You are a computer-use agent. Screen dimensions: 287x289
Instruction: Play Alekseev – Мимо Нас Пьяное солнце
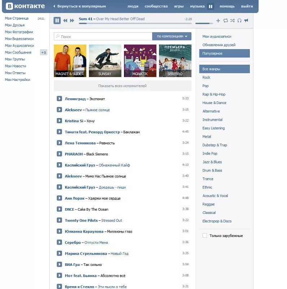coord(59,176)
